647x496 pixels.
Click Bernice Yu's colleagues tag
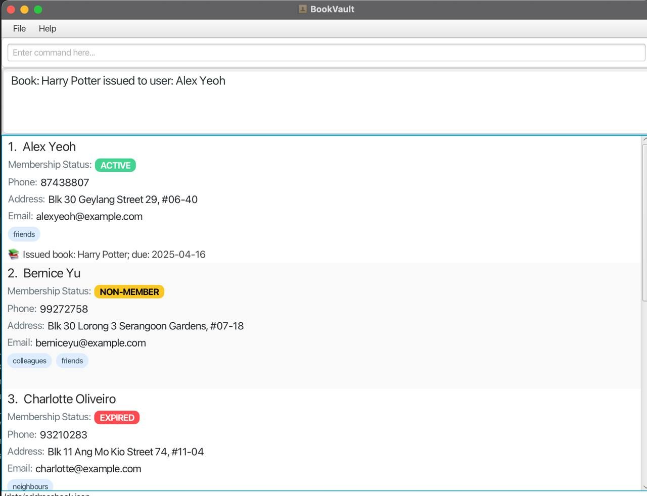(x=29, y=361)
